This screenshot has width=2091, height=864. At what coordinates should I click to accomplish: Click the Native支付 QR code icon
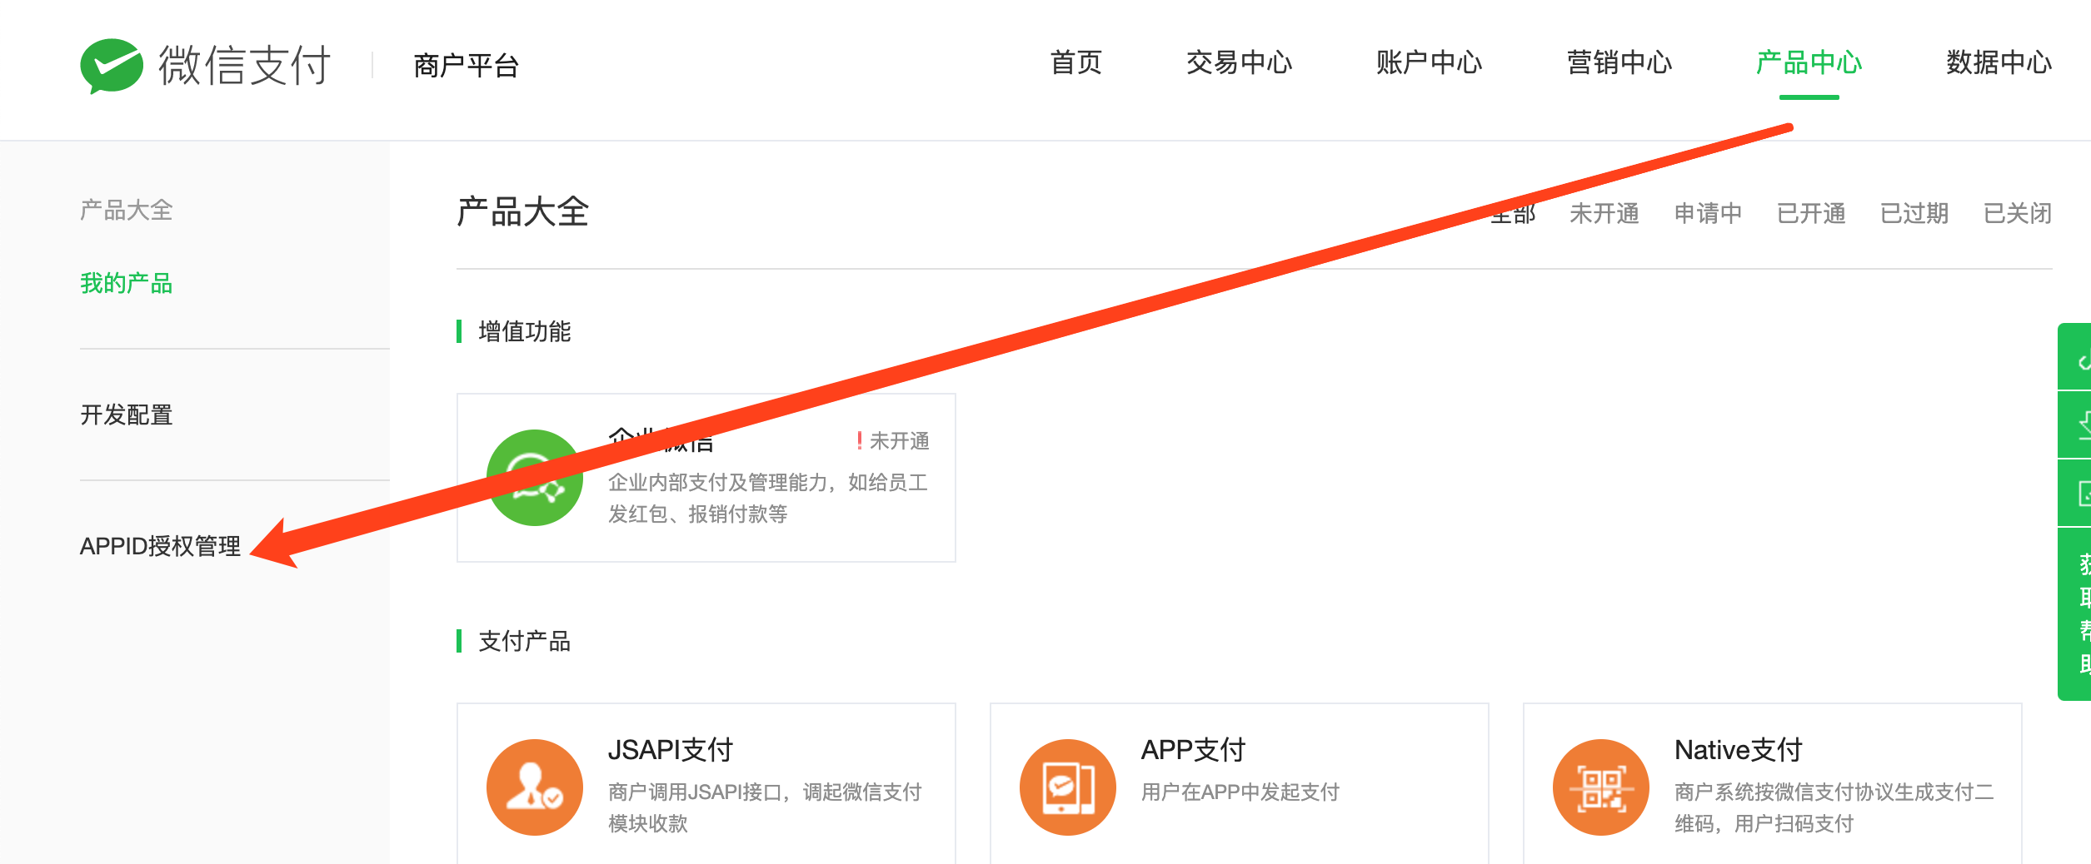[1601, 787]
